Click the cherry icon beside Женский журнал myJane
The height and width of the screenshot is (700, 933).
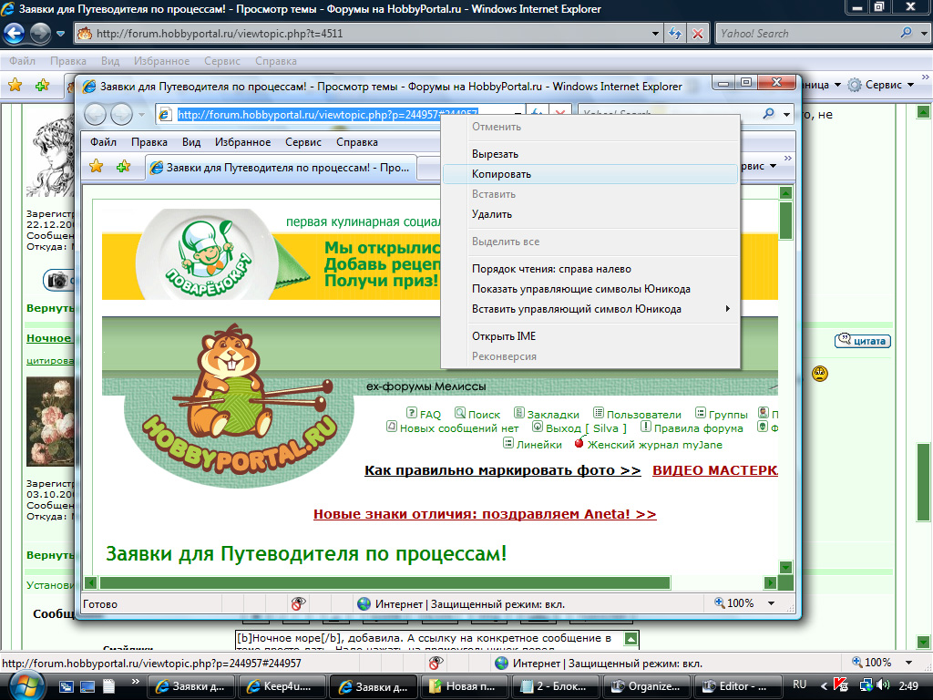pos(579,444)
